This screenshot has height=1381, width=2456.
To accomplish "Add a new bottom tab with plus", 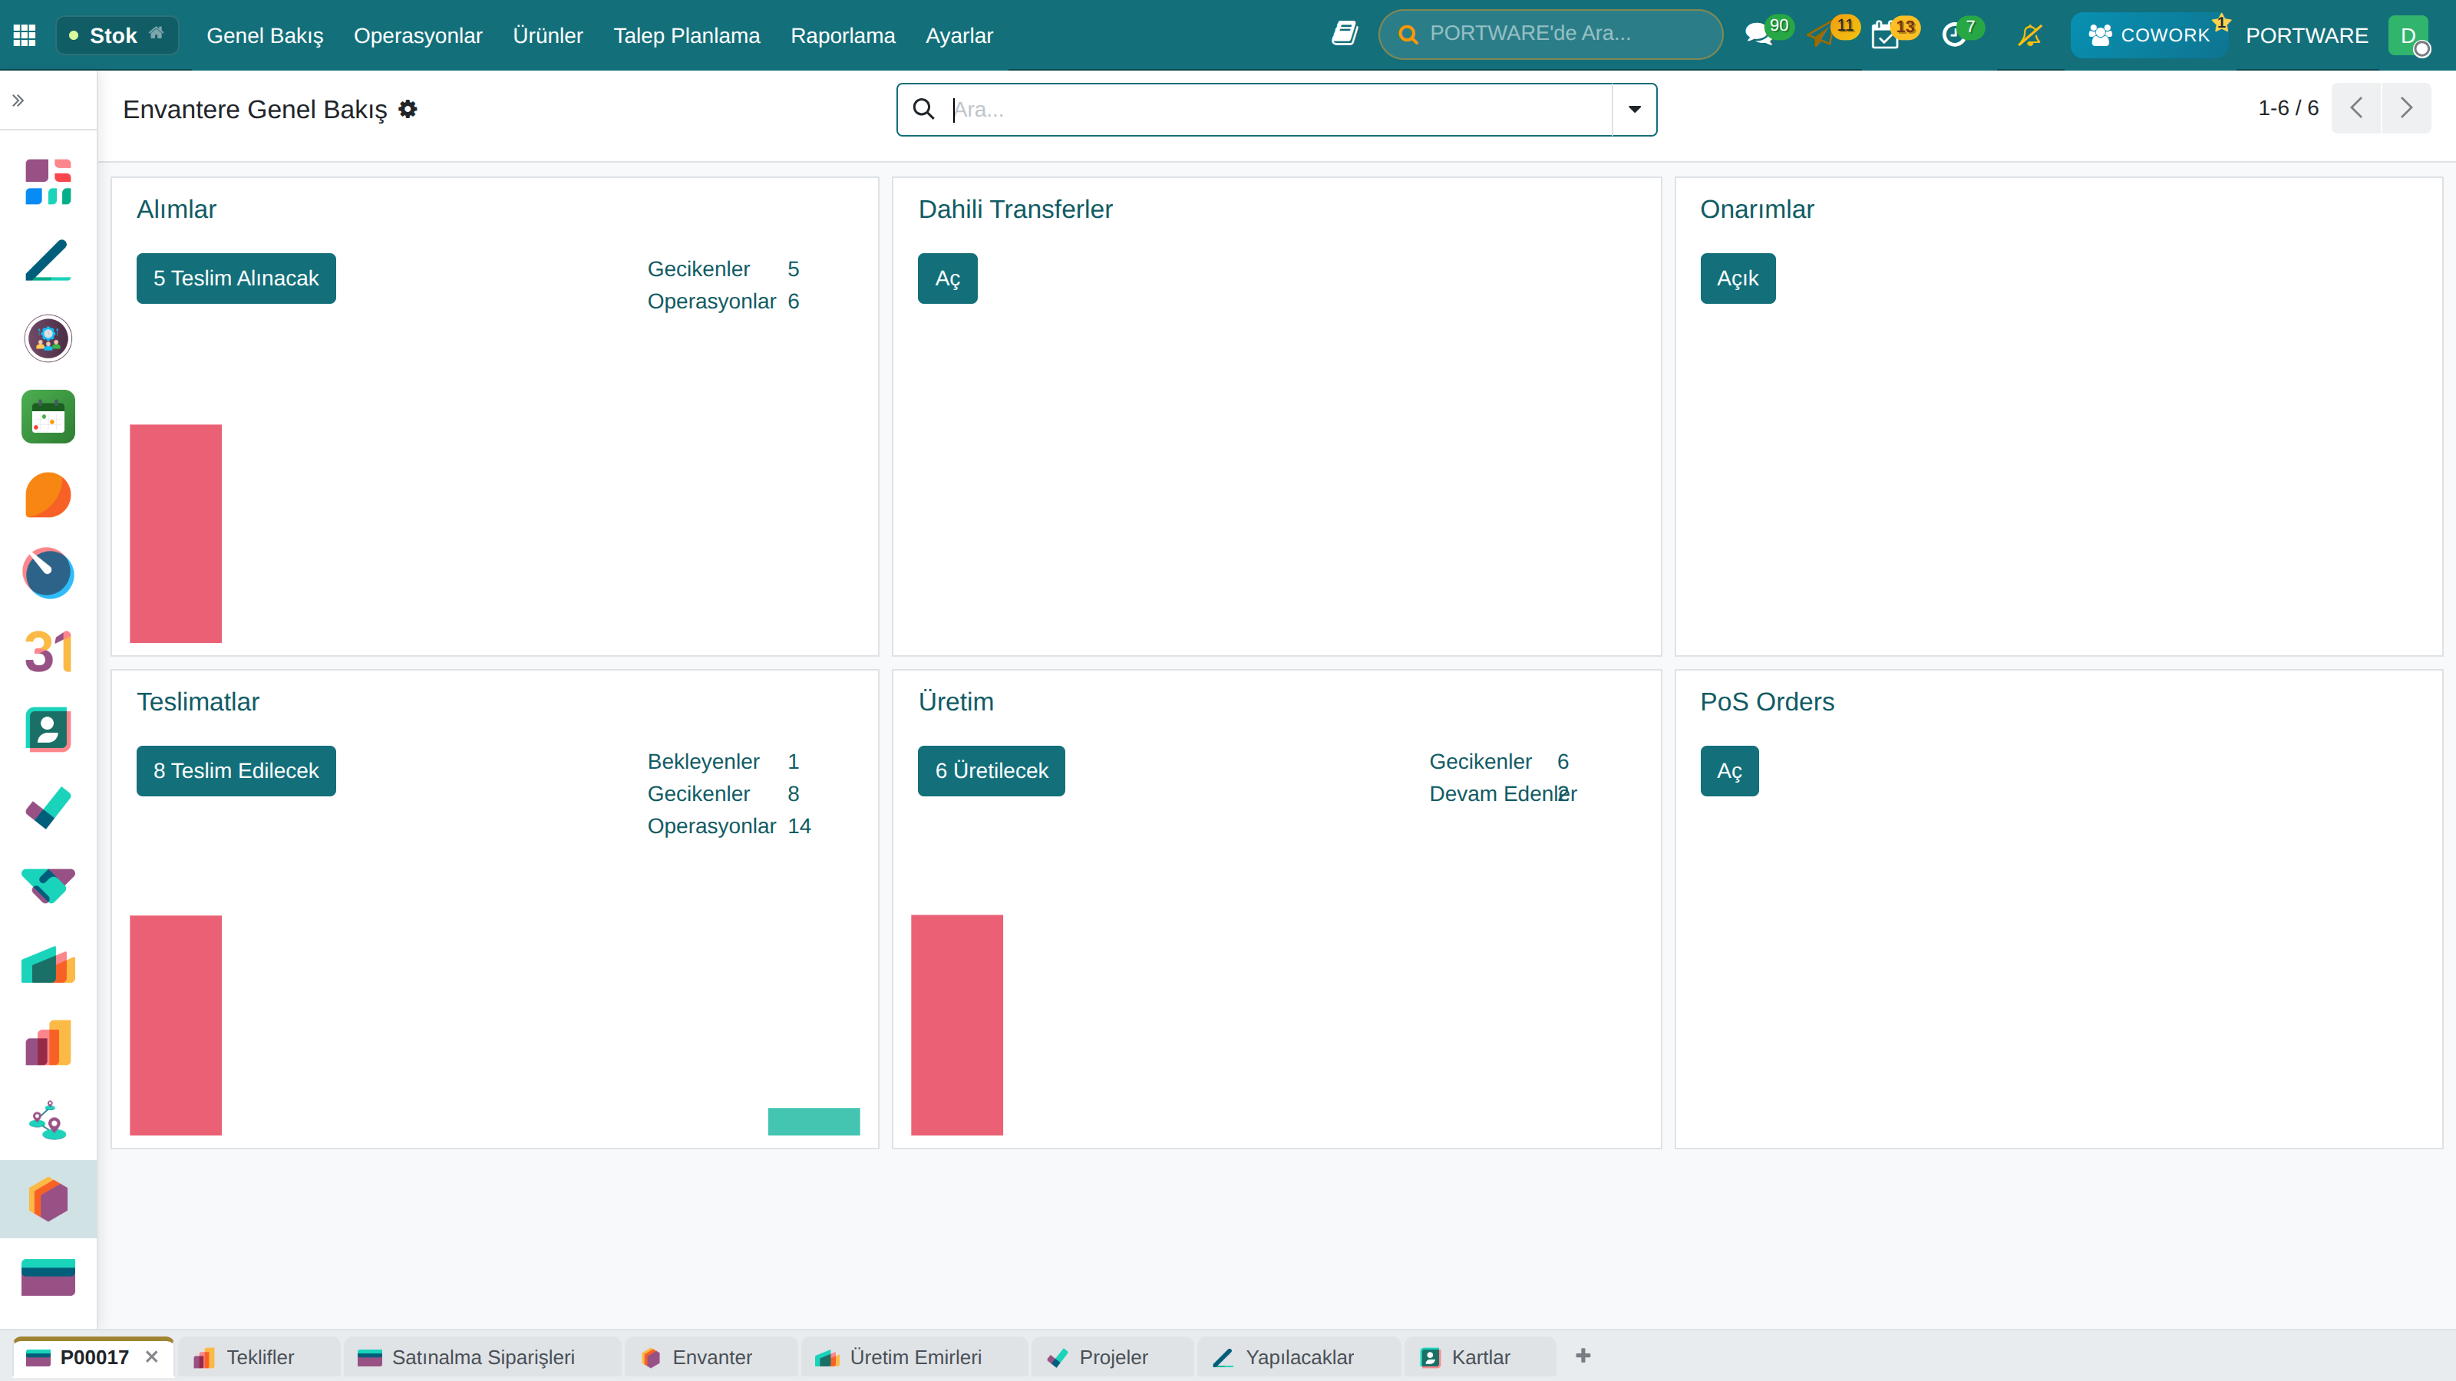I will click(x=1583, y=1355).
